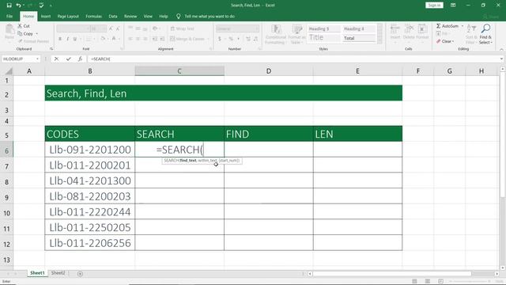Click the Search, Find, Len title cell

pos(223,93)
